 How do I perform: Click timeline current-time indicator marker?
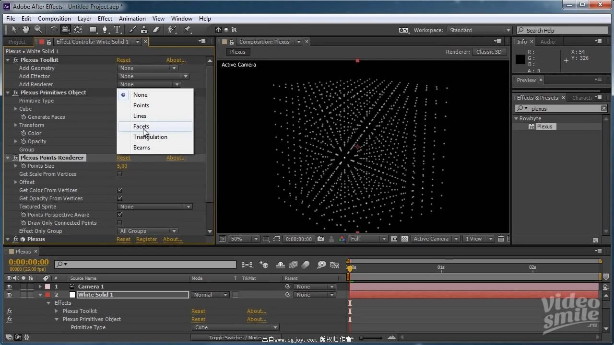coord(350,268)
